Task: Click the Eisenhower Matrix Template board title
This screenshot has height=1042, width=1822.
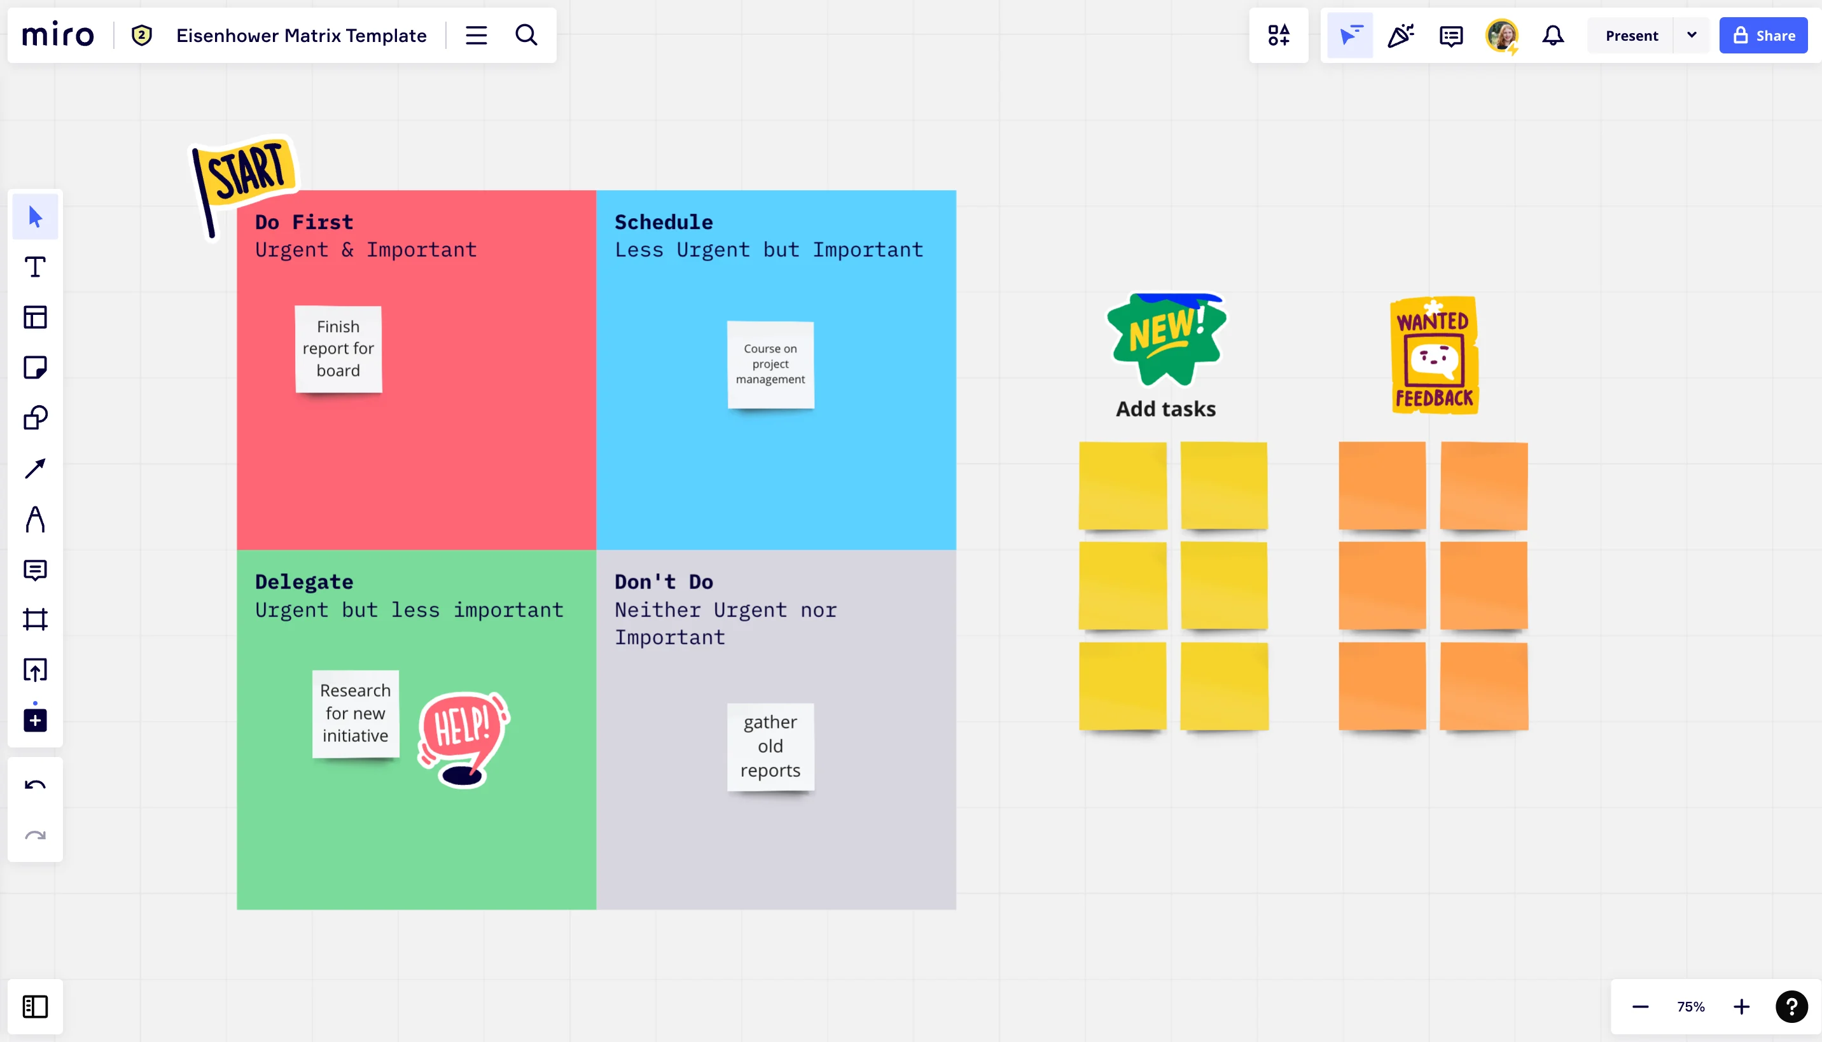Action: coord(302,35)
